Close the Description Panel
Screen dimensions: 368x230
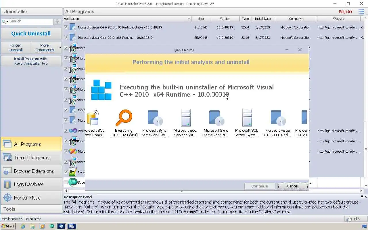(366, 197)
